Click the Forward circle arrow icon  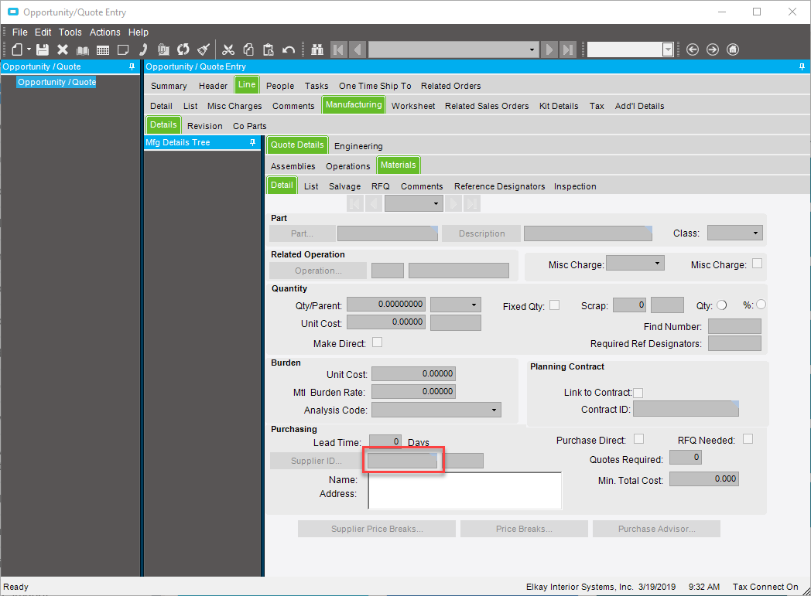(x=713, y=49)
